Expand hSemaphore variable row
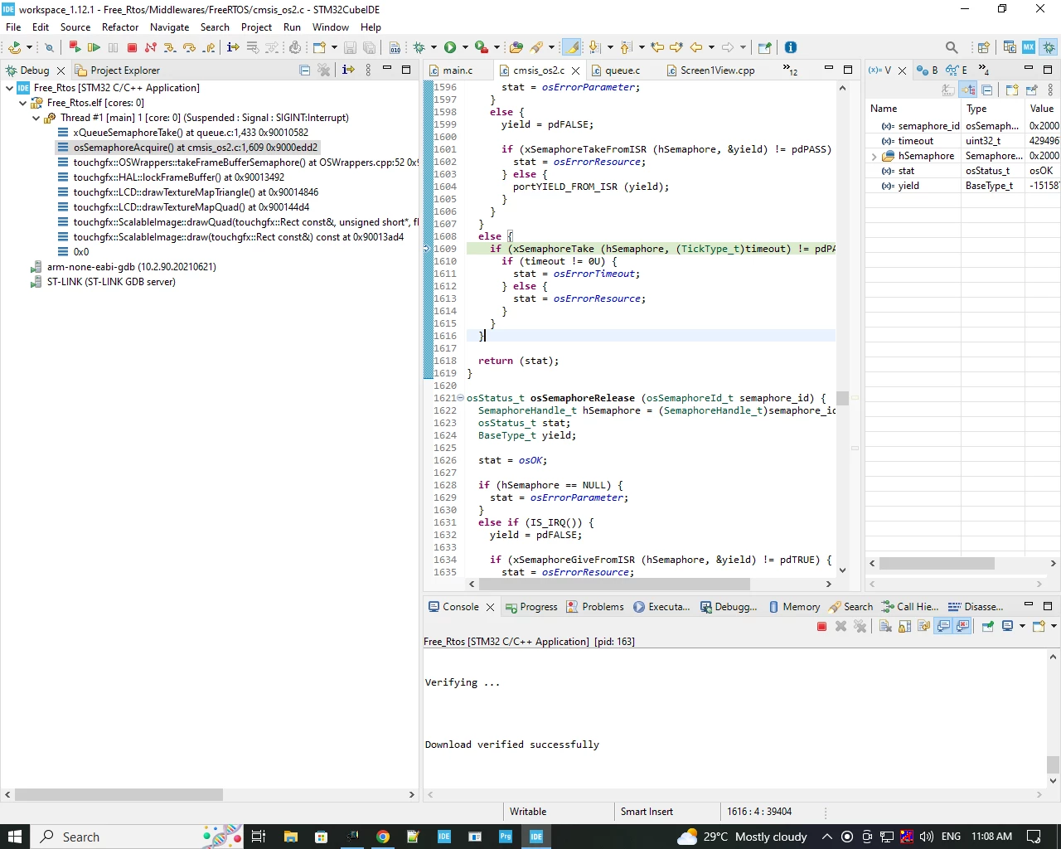This screenshot has width=1061, height=849. point(874,156)
